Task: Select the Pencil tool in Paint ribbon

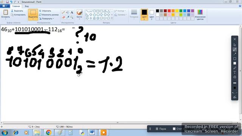Action: [x=63, y=12]
